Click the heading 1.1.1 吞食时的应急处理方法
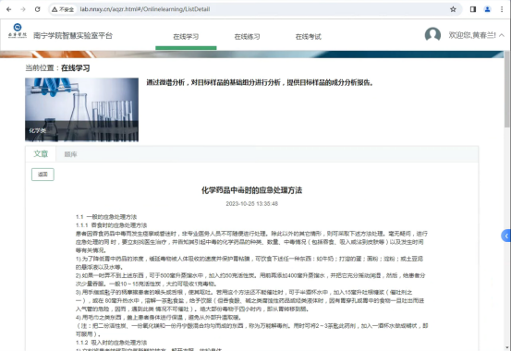Screen dimensions: 511x351 [x=111, y=225]
